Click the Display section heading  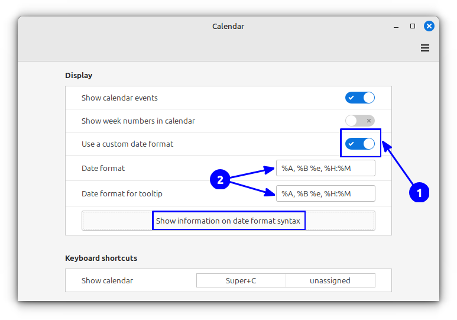point(79,75)
